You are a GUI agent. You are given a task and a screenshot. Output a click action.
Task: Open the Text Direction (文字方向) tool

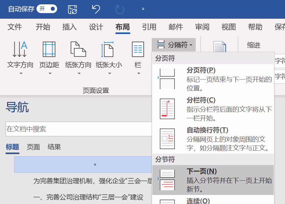click(20, 58)
